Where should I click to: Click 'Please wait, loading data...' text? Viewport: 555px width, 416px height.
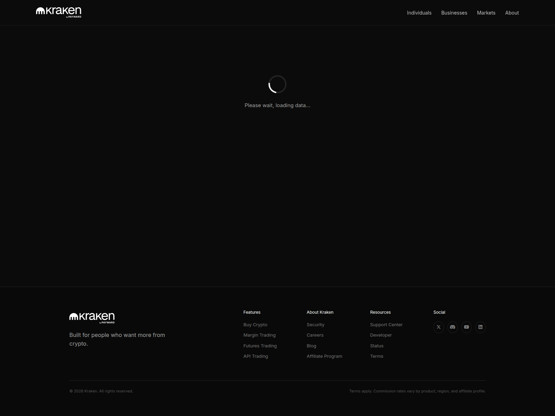[277, 105]
